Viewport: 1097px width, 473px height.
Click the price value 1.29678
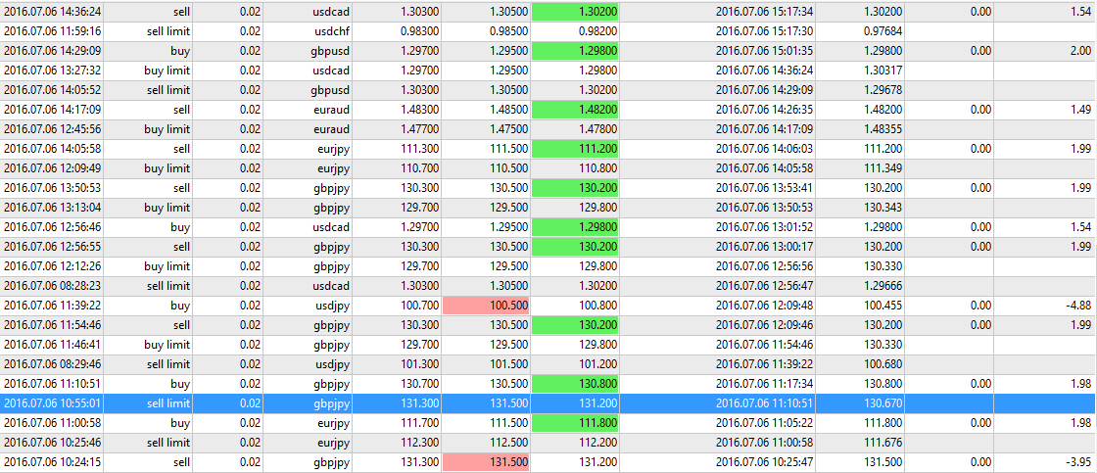882,90
